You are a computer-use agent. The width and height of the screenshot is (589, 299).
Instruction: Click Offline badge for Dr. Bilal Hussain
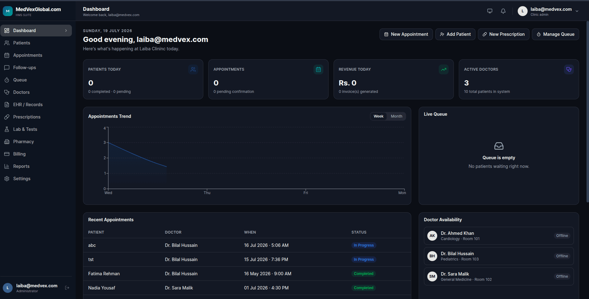(562, 256)
